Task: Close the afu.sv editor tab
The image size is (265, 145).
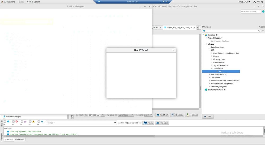Action: (x=160, y=28)
